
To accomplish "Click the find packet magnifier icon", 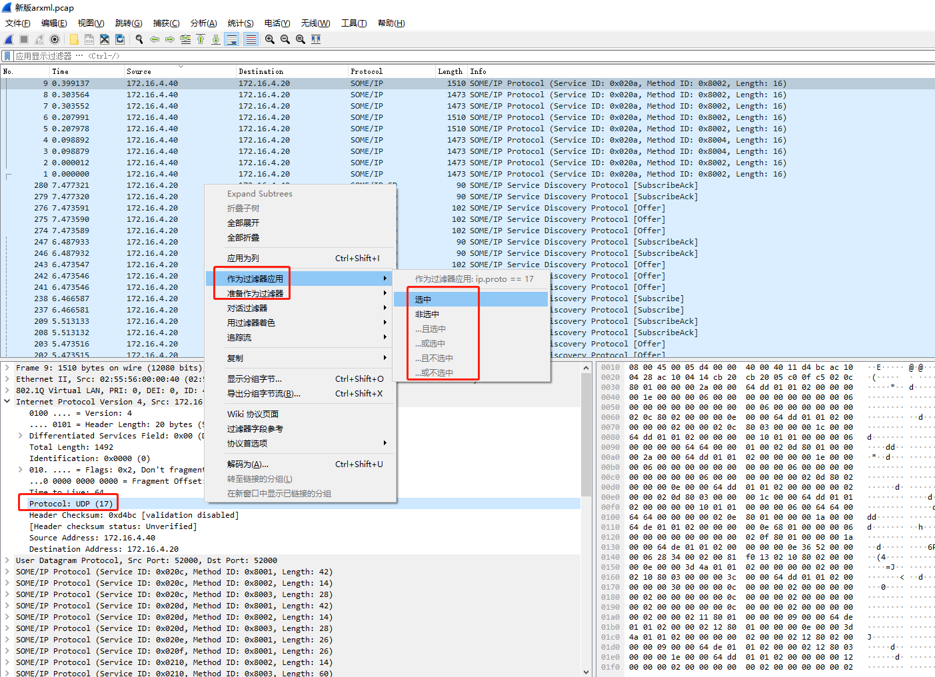I will [139, 39].
